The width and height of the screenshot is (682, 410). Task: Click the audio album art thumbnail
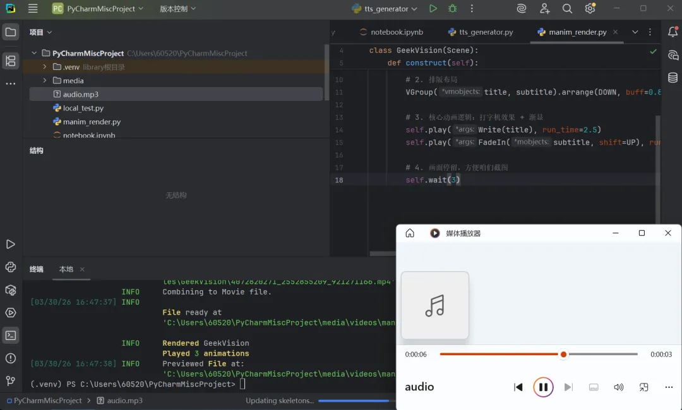point(435,305)
